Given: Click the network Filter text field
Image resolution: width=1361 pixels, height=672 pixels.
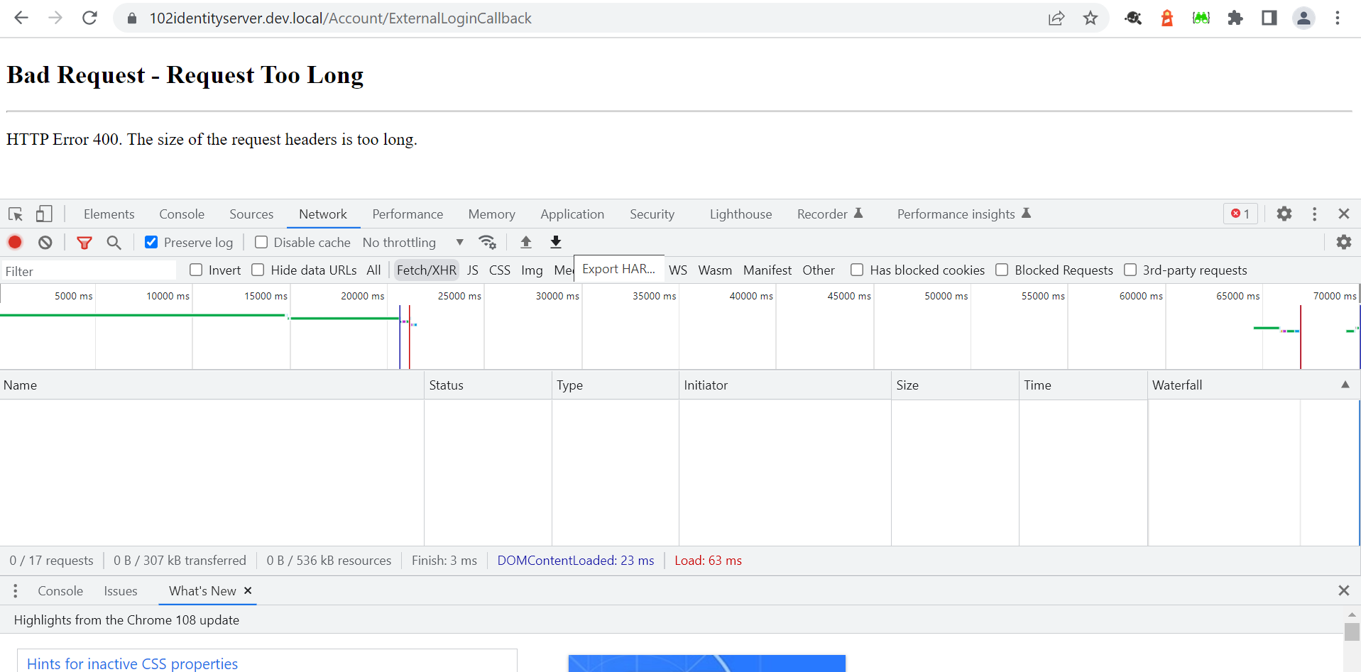Looking at the screenshot, I should 89,270.
